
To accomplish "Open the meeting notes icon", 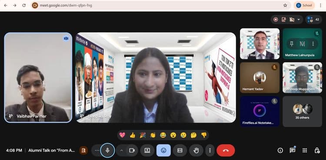I will tap(284, 20).
